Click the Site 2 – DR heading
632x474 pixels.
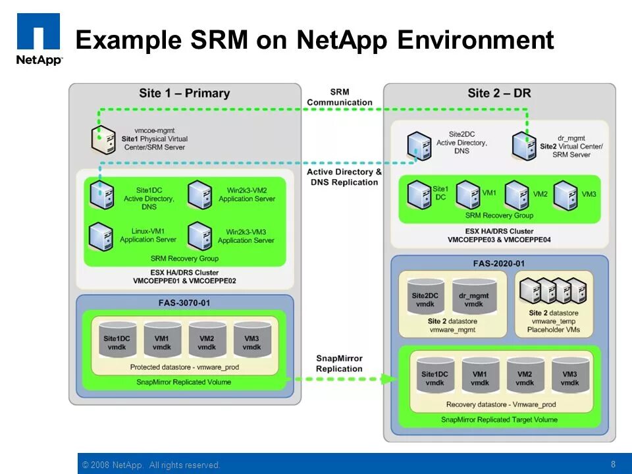499,93
